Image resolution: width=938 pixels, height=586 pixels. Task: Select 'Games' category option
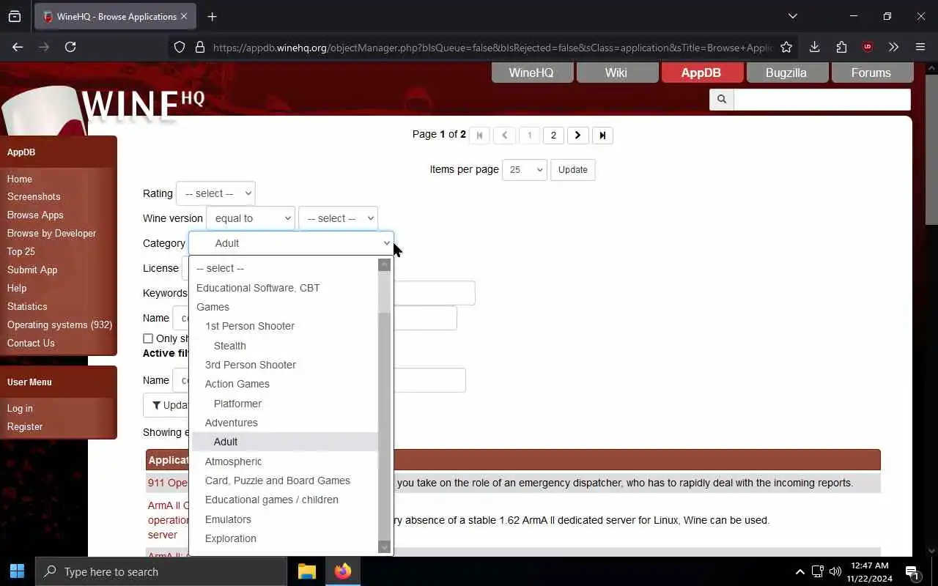tap(284, 307)
